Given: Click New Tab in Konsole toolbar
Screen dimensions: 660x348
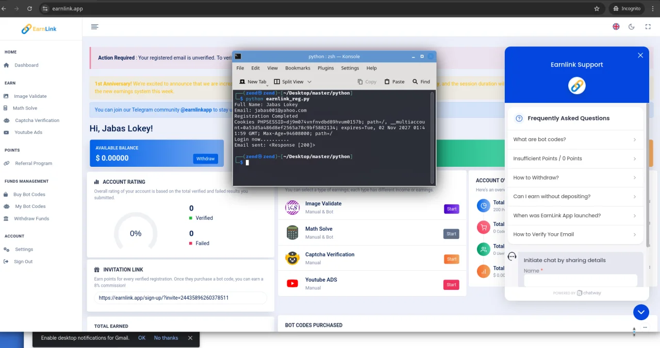Looking at the screenshot, I should (x=253, y=82).
